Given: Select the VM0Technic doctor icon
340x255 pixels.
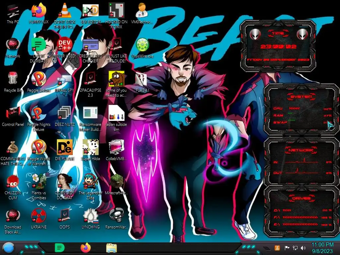Looking at the screenshot, I should click(x=142, y=10).
